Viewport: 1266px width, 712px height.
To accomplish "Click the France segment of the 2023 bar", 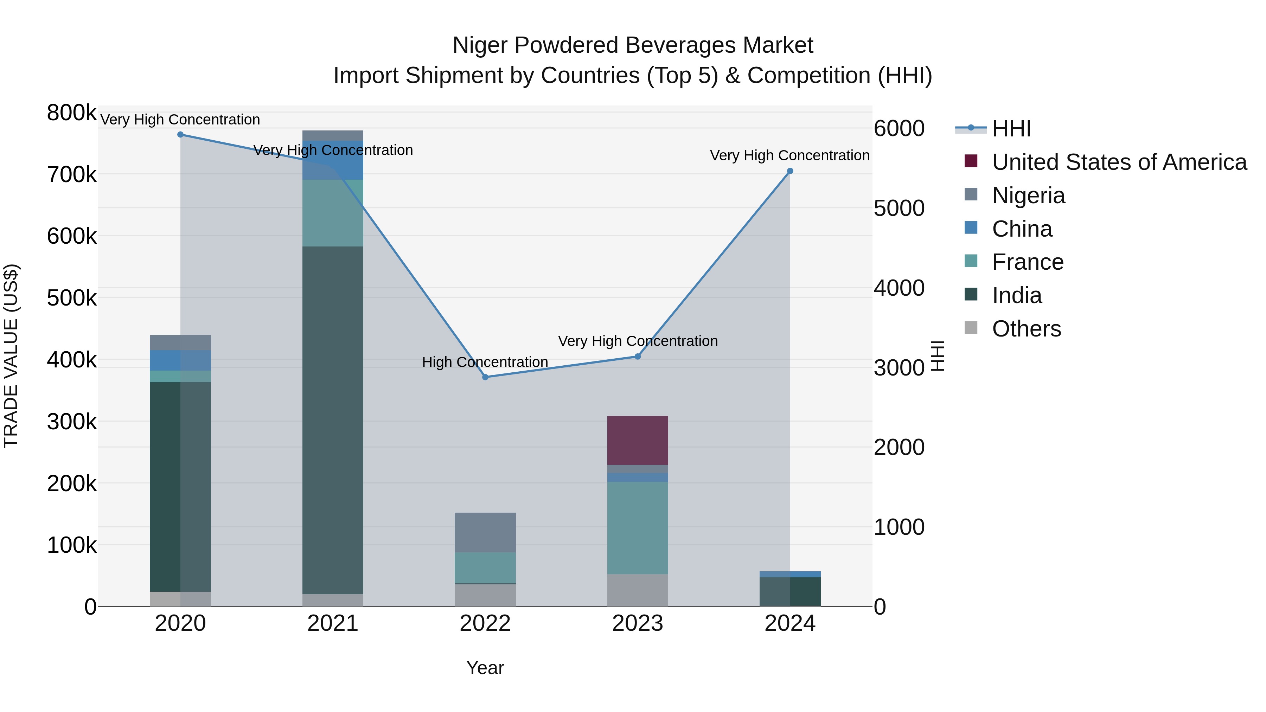I will 638,528.
